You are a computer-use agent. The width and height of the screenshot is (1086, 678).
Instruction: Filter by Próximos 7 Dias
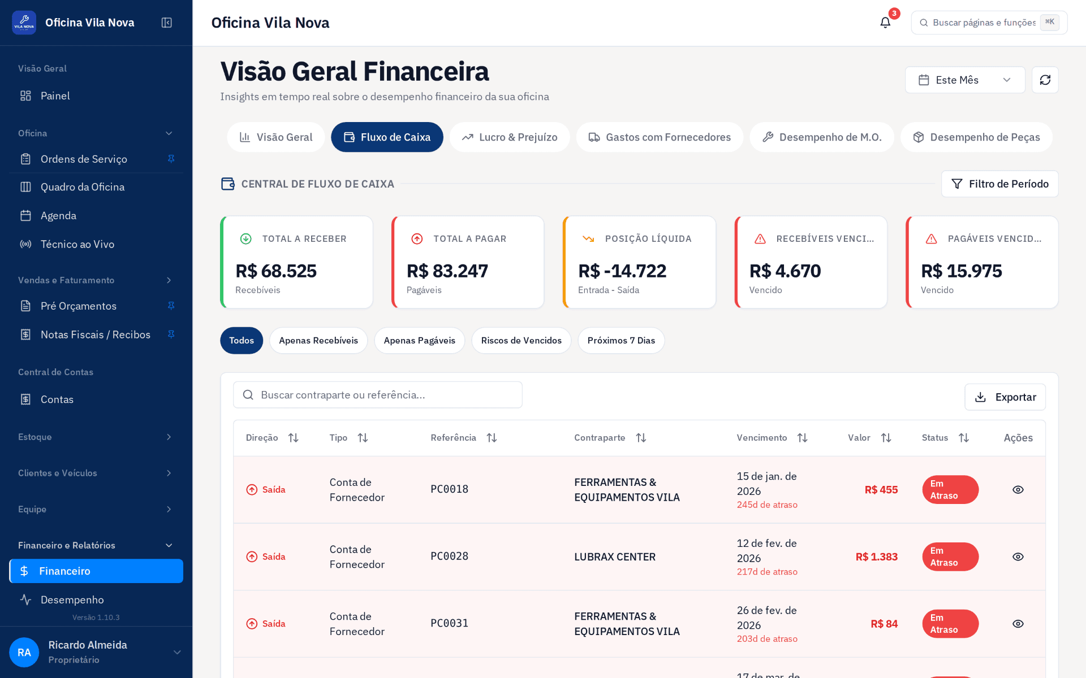[621, 341]
